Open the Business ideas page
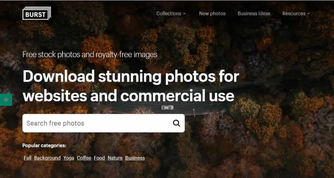Screen dimensions: 334x178 [254, 14]
